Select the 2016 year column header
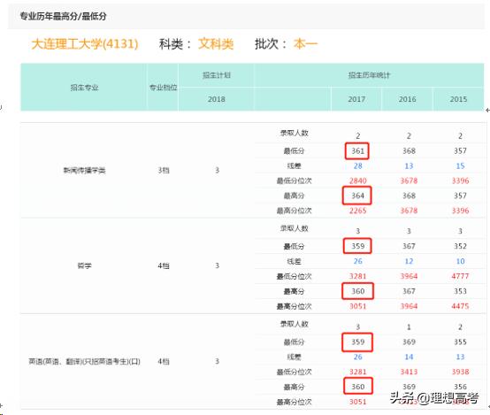The width and height of the screenshot is (490, 415). click(407, 99)
